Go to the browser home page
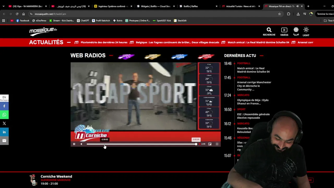The image size is (334, 188). pos(23,14)
